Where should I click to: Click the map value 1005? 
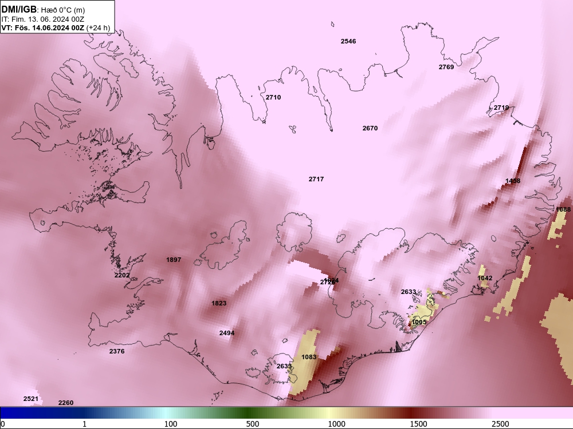click(x=419, y=322)
